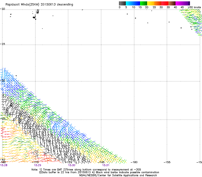
Task: Click the '-165' longitude axis label
Action: (x=101, y=162)
